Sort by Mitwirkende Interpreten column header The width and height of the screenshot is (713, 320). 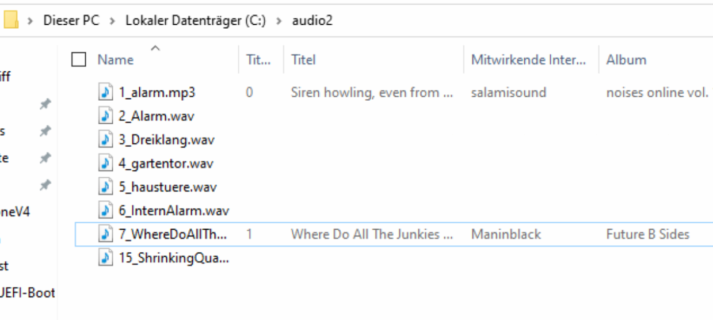coord(528,60)
